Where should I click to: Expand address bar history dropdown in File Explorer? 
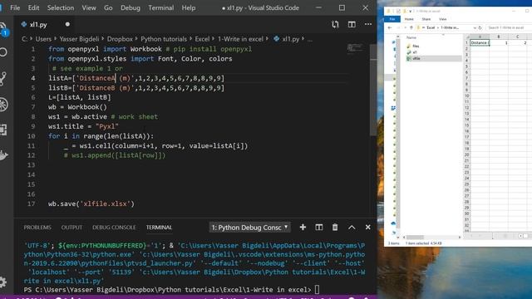[475, 27]
